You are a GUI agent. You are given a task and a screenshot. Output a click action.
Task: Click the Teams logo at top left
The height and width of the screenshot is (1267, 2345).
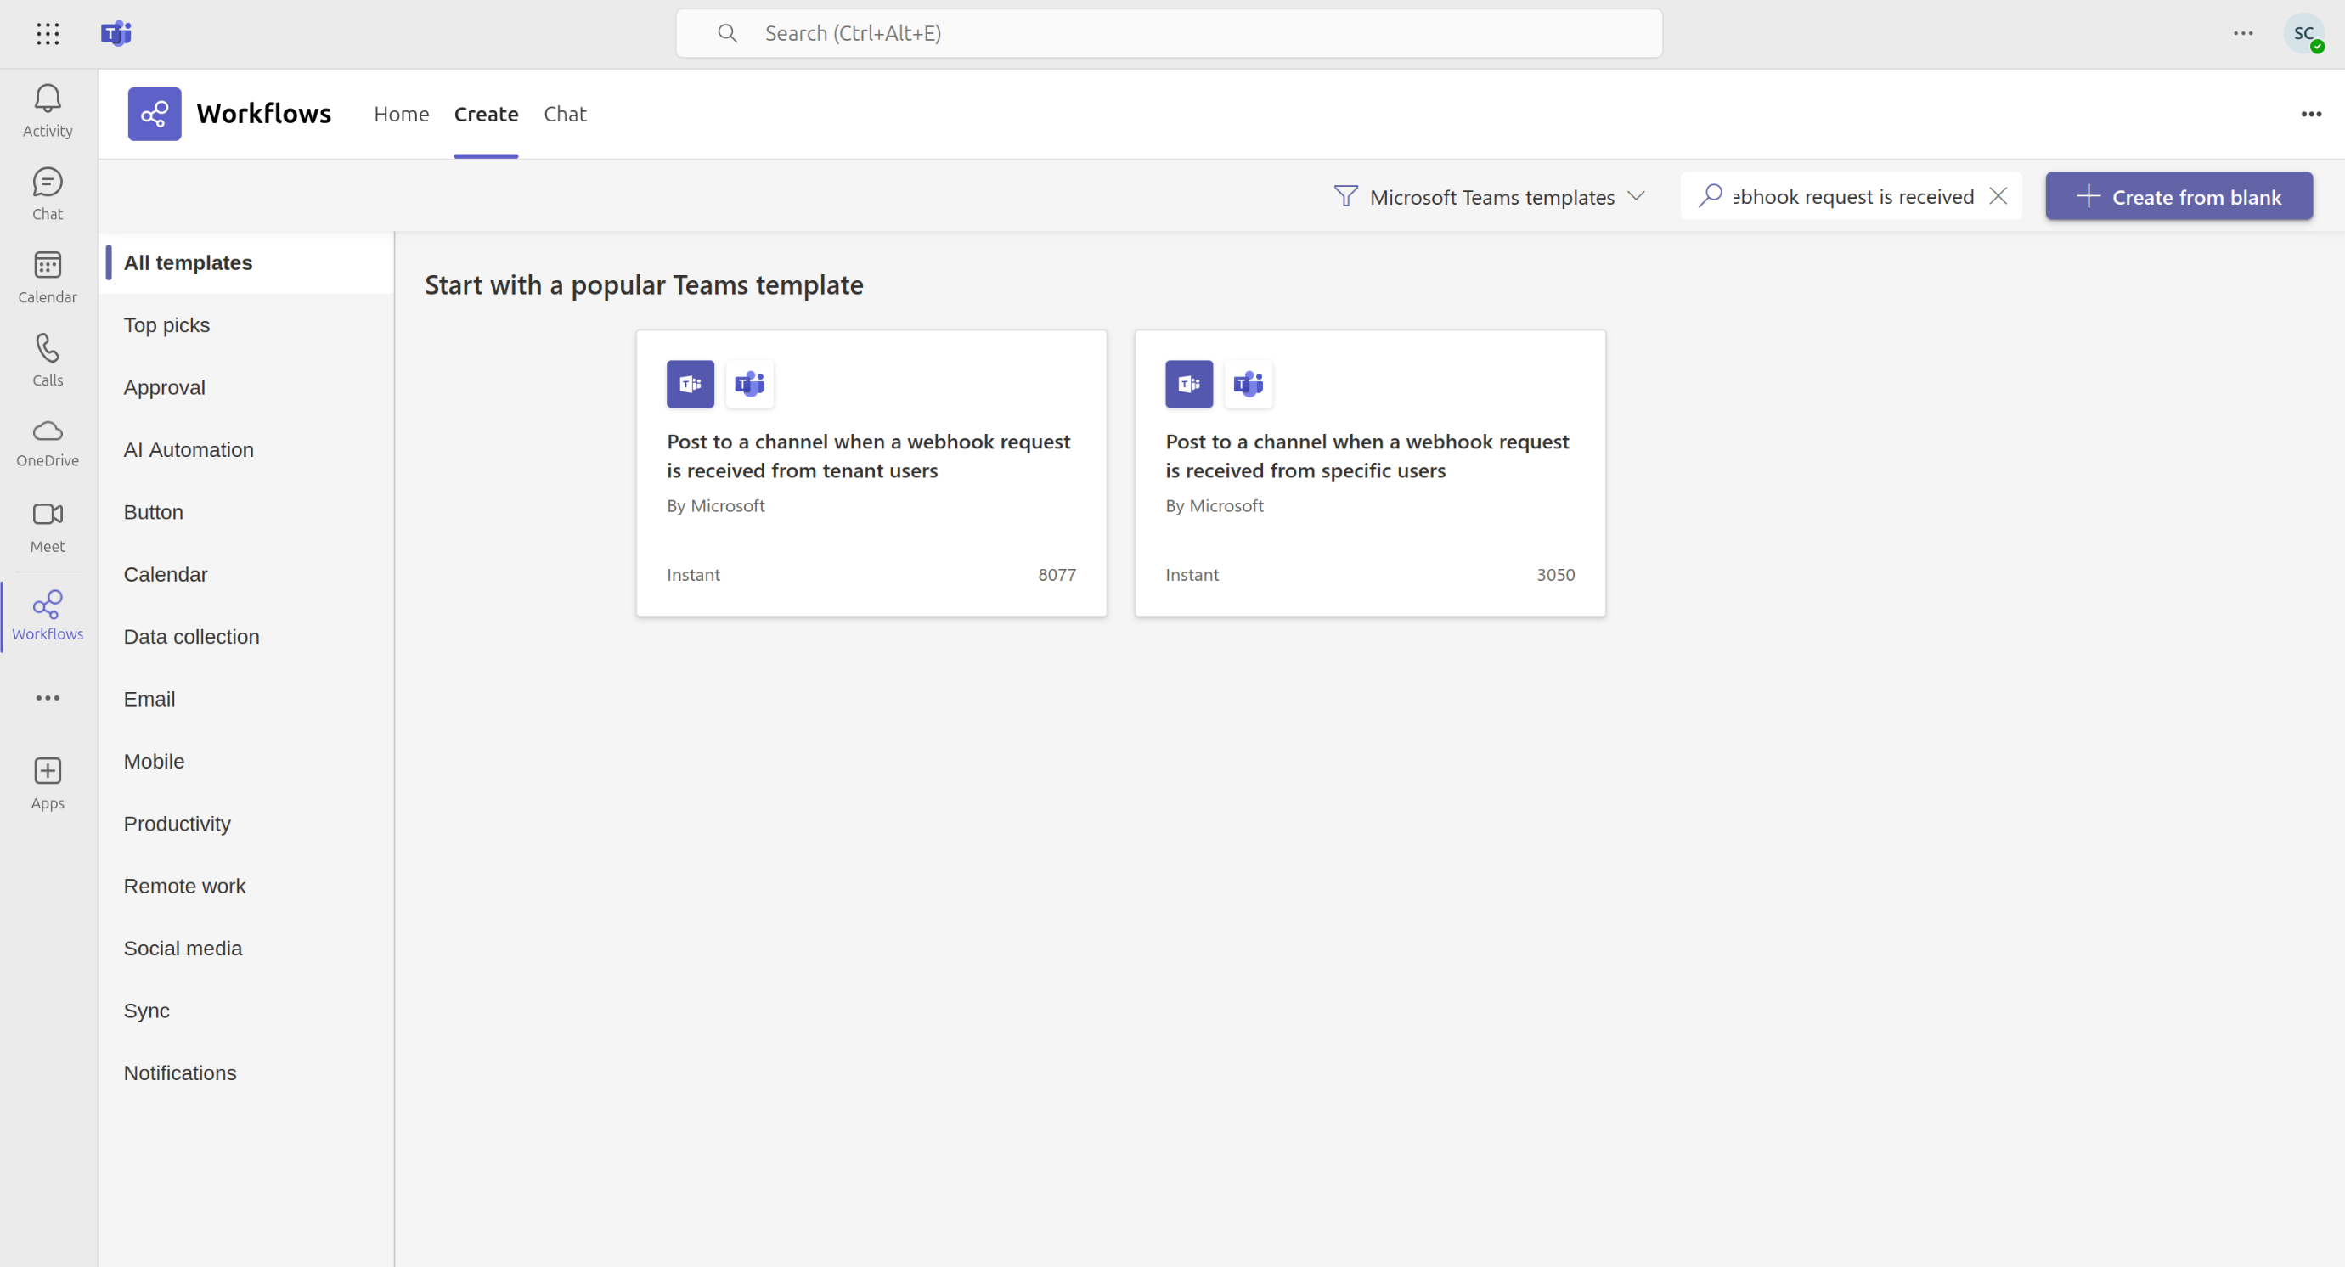point(116,34)
